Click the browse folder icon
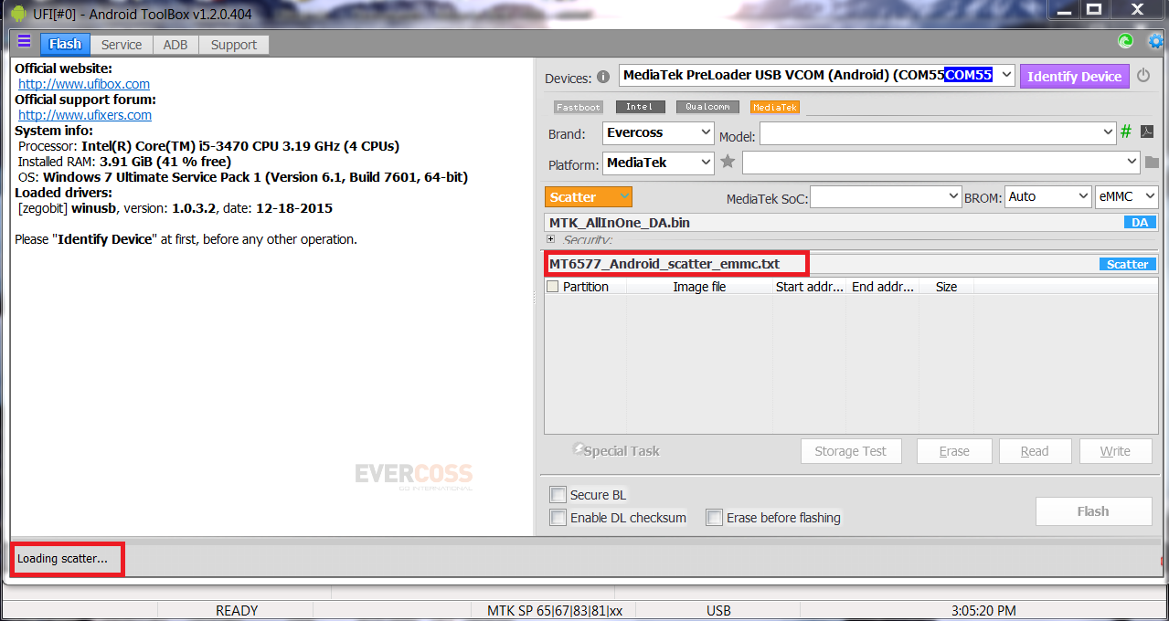Viewport: 1169px width, 621px height. tap(1152, 163)
